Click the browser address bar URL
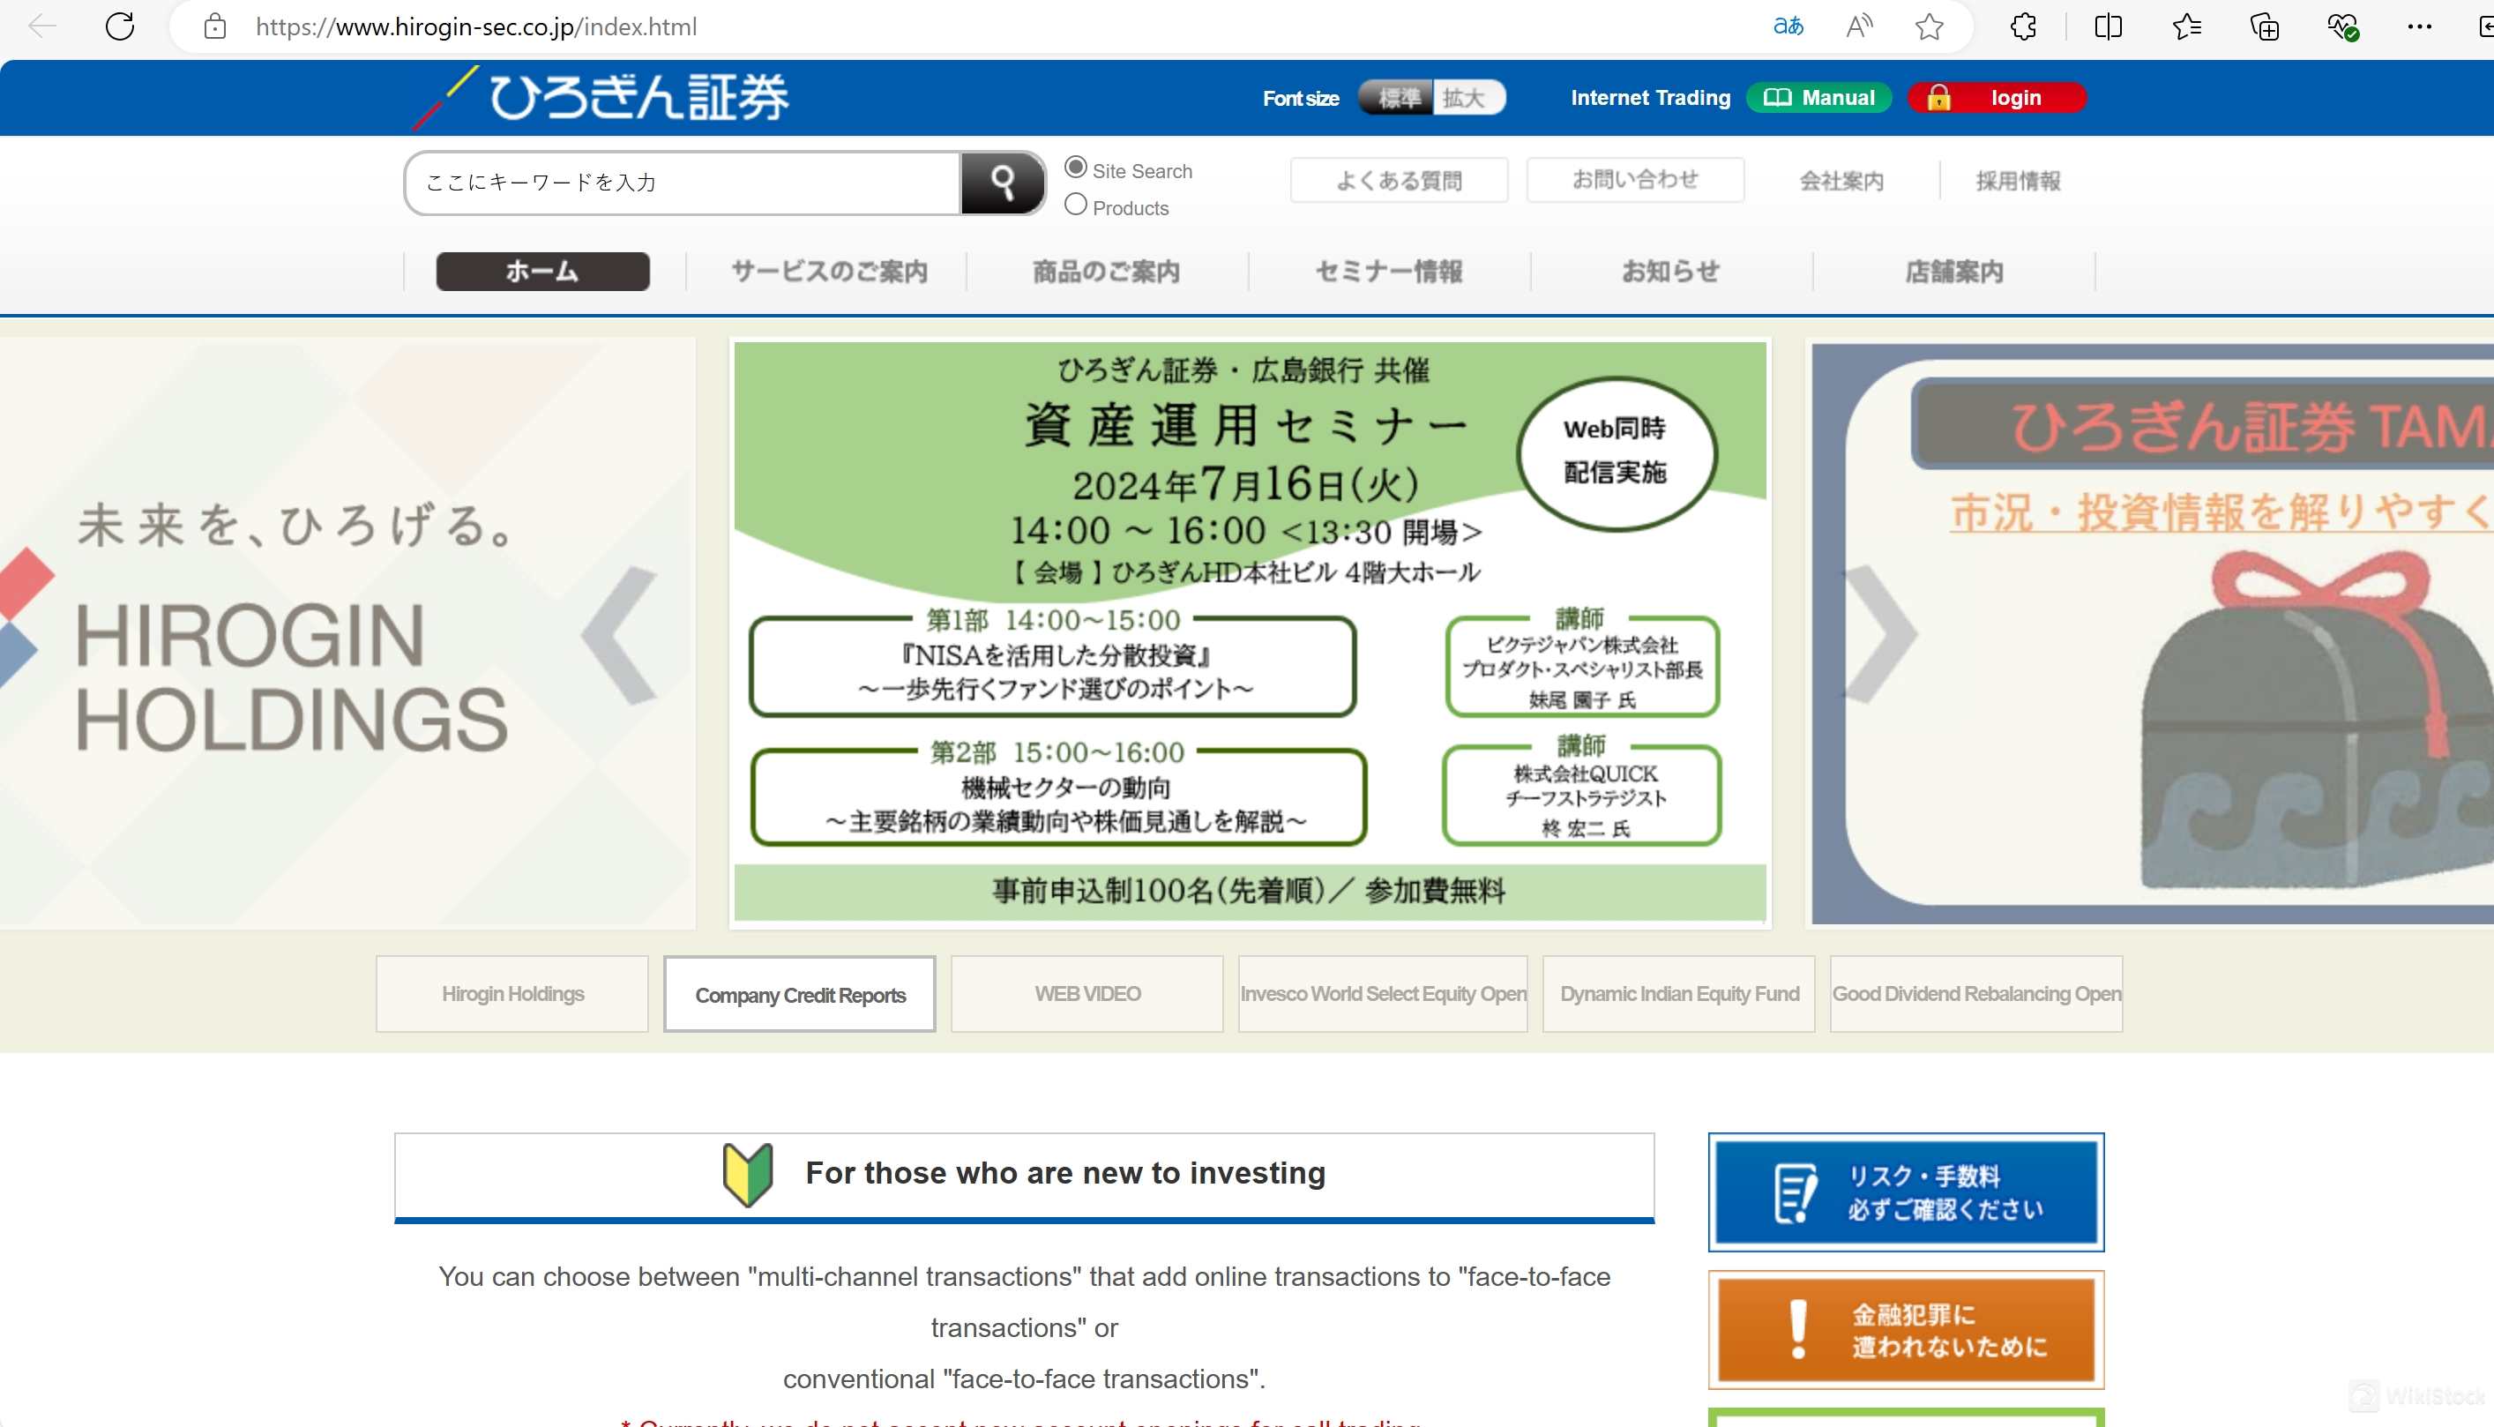 [x=476, y=26]
